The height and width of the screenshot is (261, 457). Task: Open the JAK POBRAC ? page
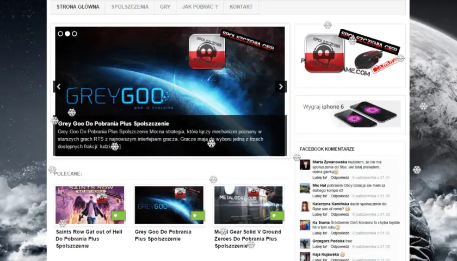[200, 7]
